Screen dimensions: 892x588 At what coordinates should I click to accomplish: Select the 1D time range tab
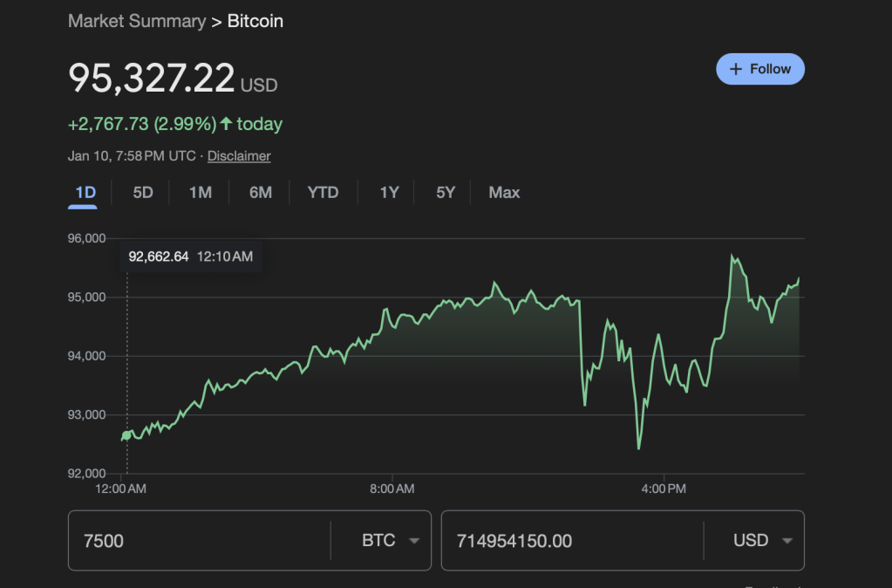(x=85, y=193)
